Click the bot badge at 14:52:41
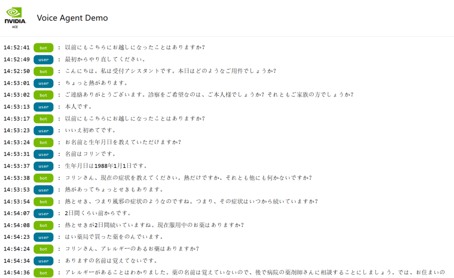Viewport: 454px width, 278px height. tap(43, 48)
